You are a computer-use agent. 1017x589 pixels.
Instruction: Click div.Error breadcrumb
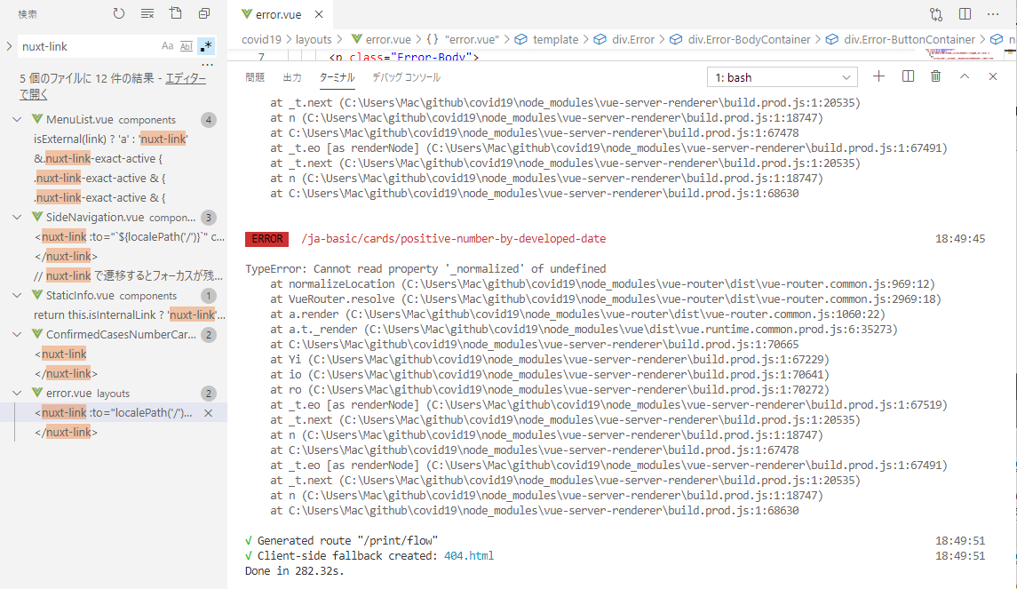[x=633, y=40]
